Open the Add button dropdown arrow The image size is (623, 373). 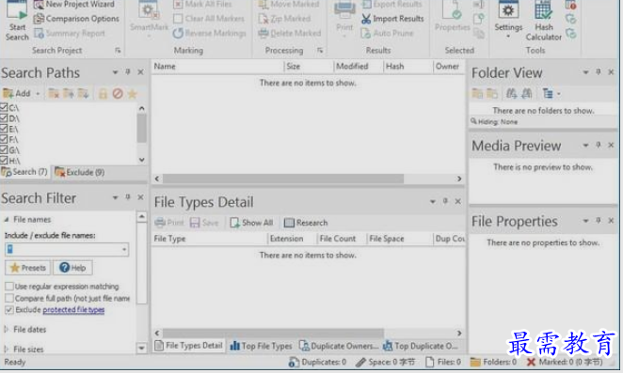(38, 94)
